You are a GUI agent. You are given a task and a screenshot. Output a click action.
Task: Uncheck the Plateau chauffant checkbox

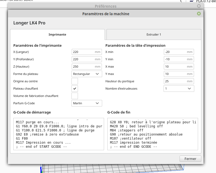point(75,89)
